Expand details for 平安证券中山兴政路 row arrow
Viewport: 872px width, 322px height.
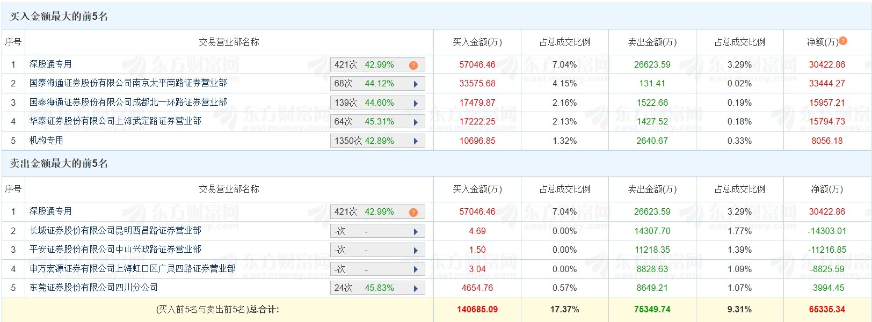(416, 250)
